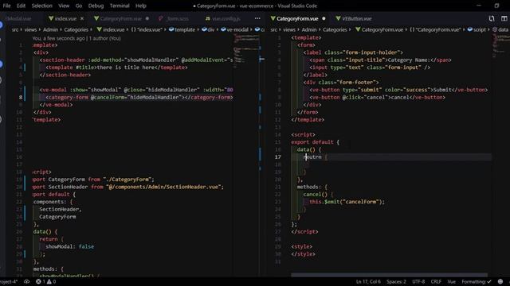Click the right editor minimap

coord(501,45)
